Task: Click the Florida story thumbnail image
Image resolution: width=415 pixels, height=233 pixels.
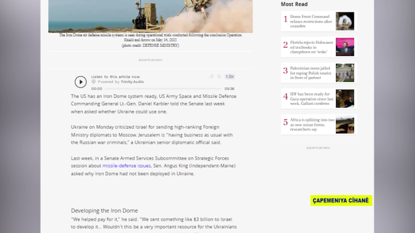Action: click(x=345, y=47)
